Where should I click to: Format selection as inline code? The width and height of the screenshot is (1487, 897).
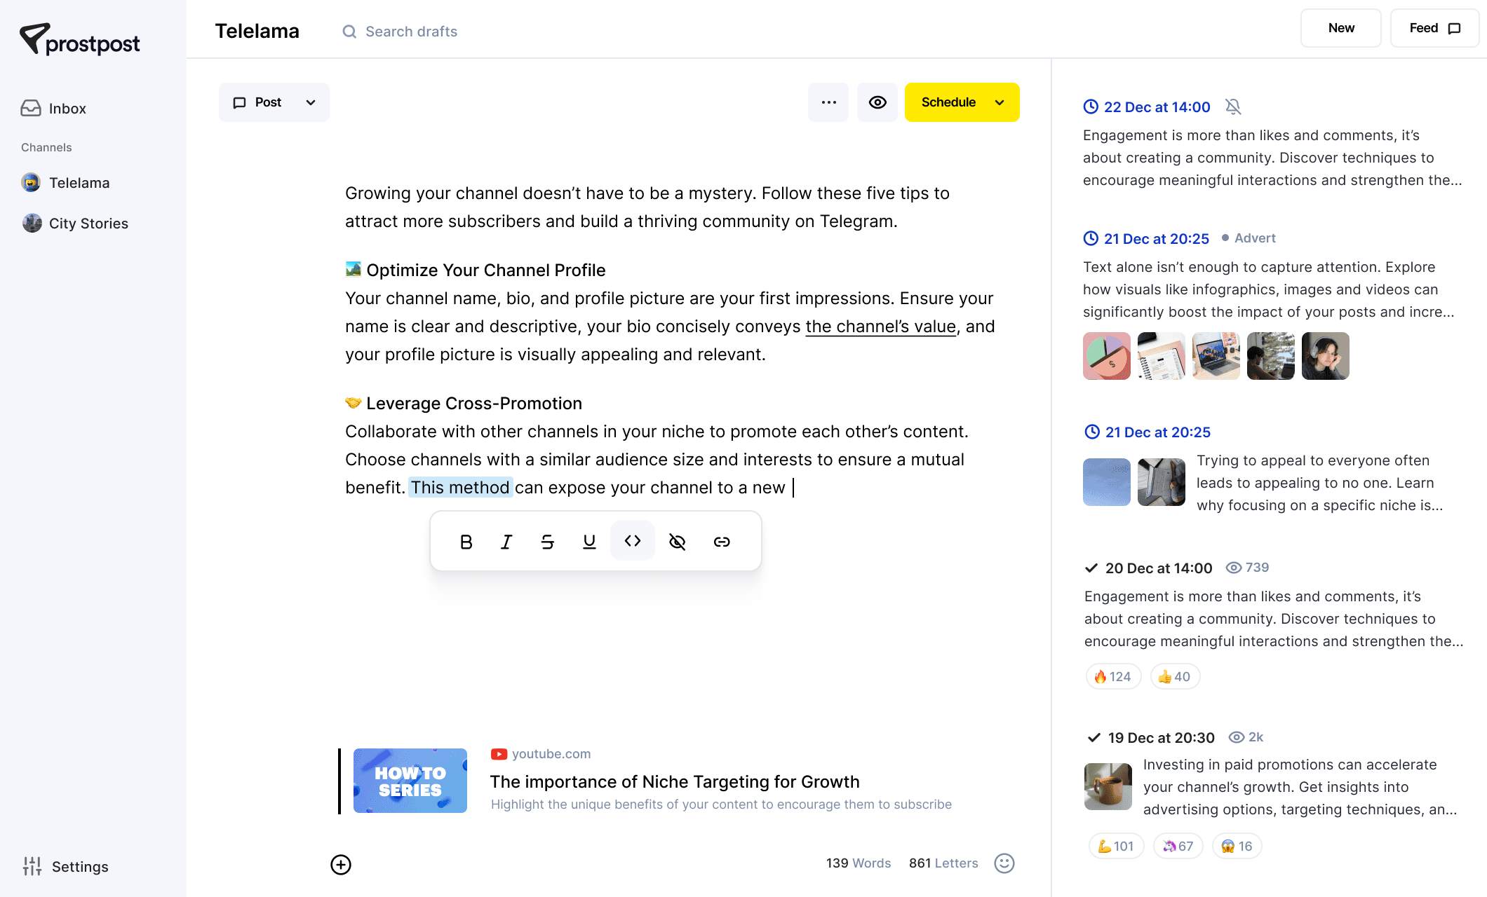[x=633, y=541]
